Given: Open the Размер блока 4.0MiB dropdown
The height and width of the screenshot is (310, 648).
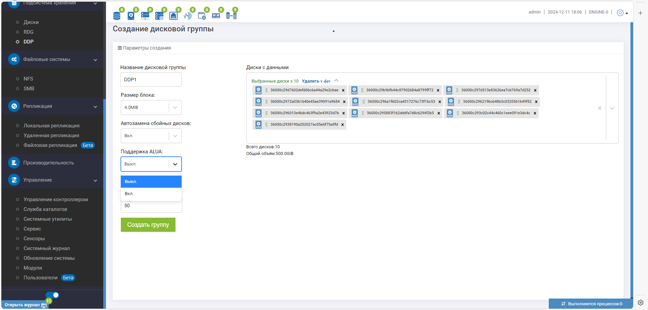Looking at the screenshot, I should [151, 107].
